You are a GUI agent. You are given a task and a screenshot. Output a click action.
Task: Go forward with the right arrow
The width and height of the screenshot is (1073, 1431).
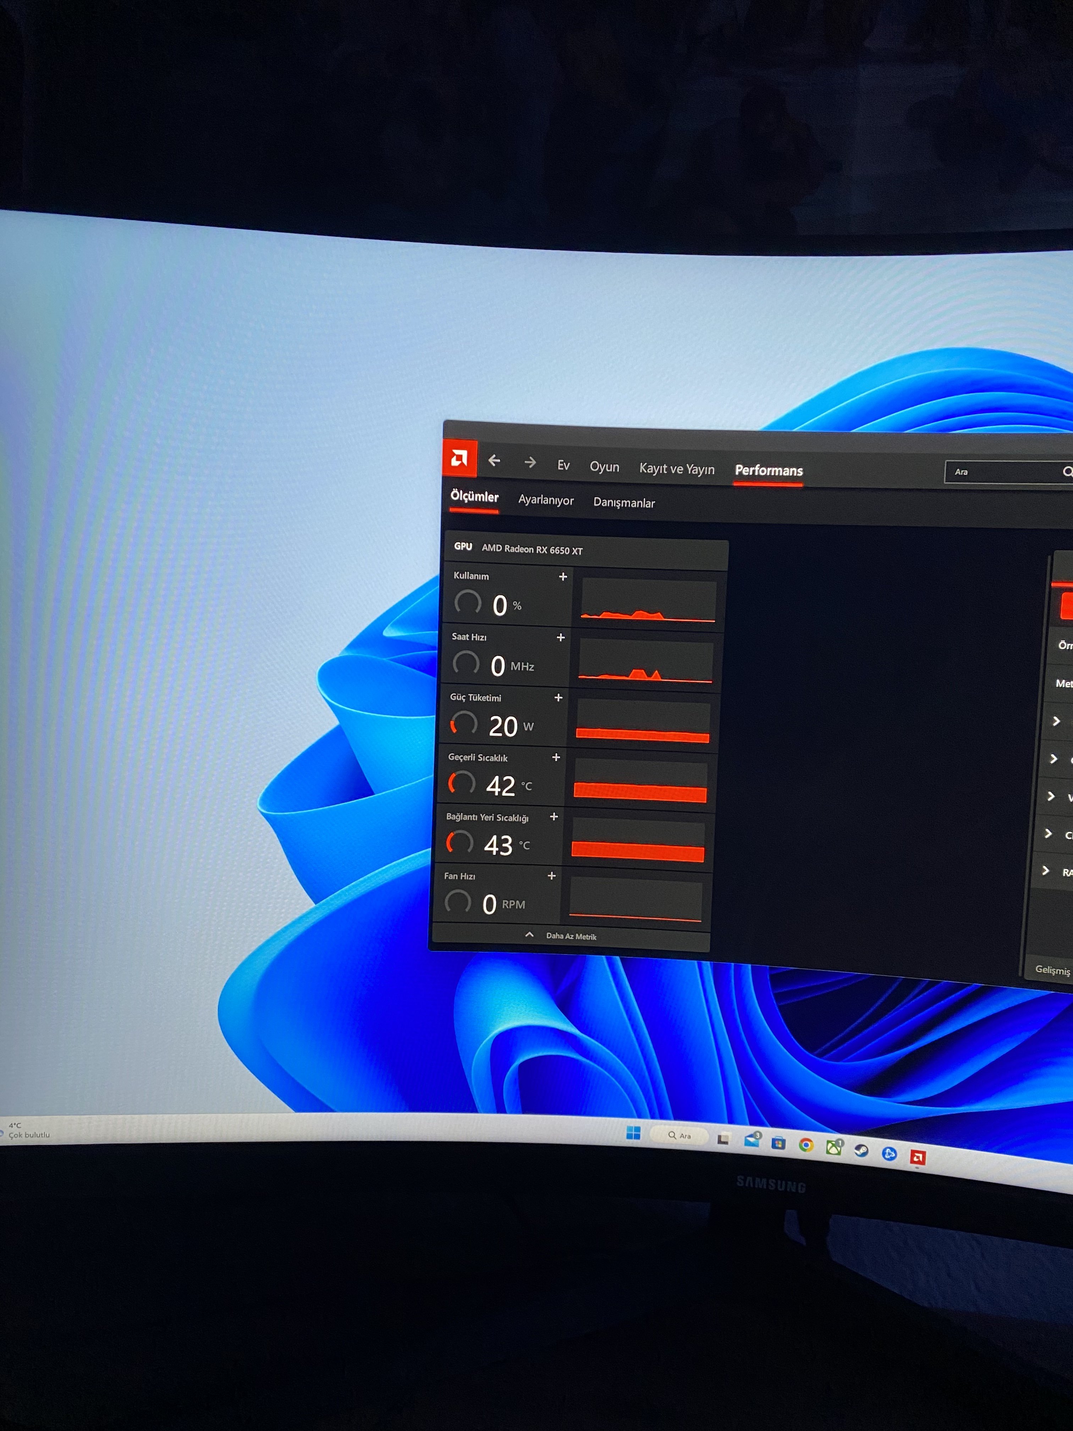[530, 462]
